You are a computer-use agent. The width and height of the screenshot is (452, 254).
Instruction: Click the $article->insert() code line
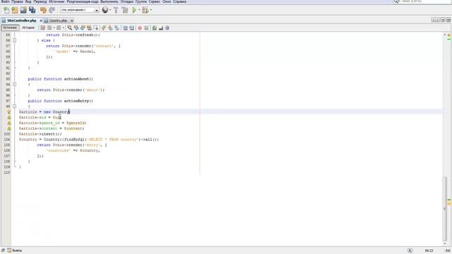pyautogui.click(x=40, y=134)
